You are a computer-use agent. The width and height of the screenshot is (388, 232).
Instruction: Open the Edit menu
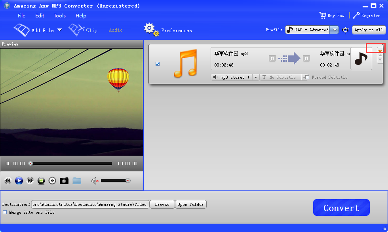[39, 16]
